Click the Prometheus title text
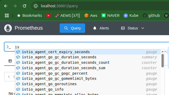 point(29,28)
